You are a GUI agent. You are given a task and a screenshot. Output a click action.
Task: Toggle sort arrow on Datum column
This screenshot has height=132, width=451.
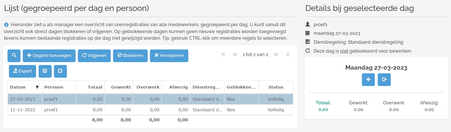37,87
